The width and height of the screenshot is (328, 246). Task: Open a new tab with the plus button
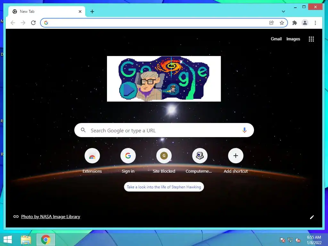point(92,12)
